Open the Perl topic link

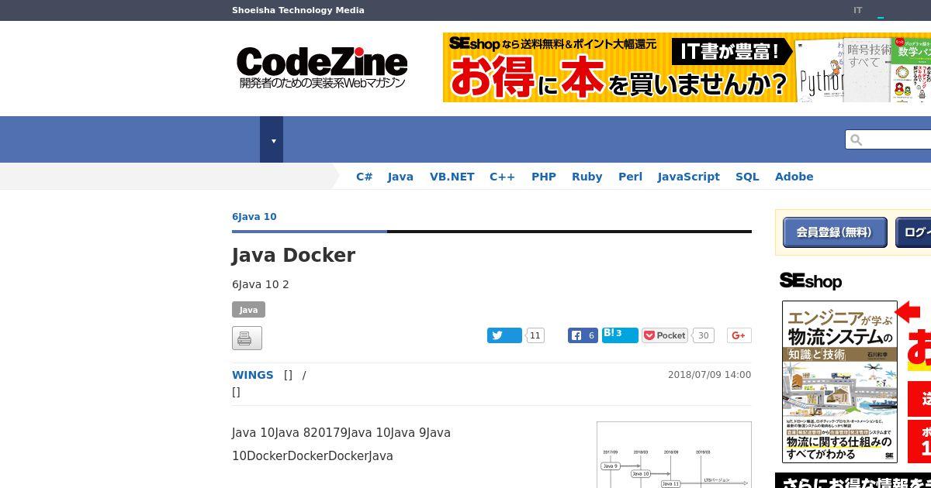pos(630,177)
